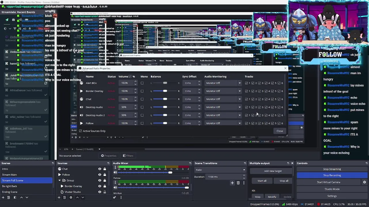Screen dimensions: 369x207
Task: Configure virtual camera gear icon
Action: [364, 182]
